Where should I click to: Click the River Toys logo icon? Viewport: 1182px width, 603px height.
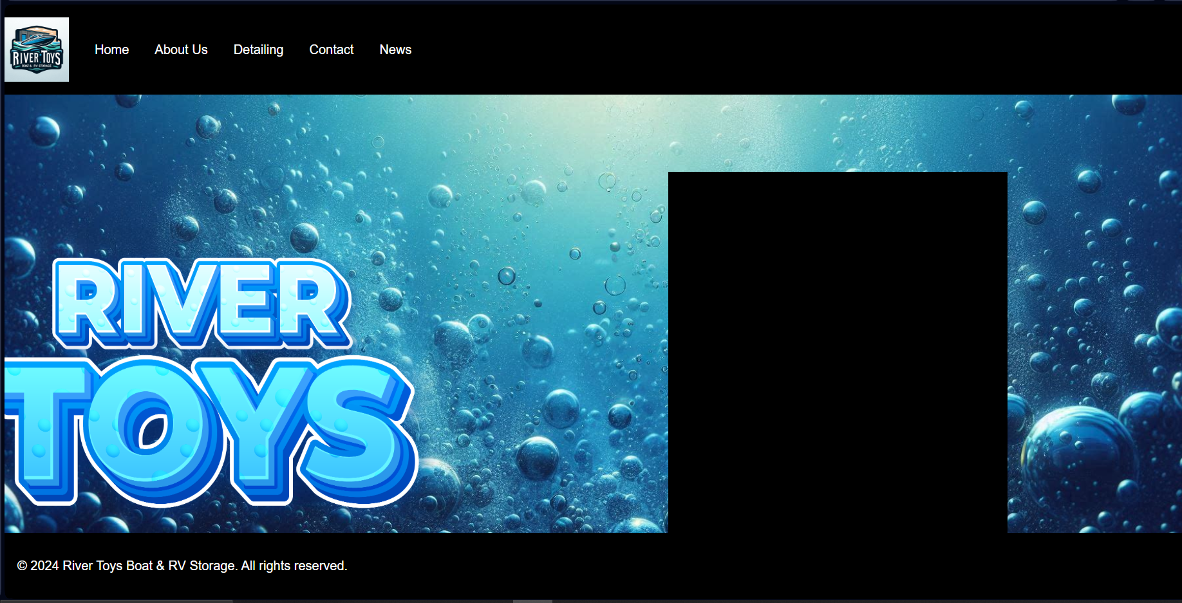(37, 50)
